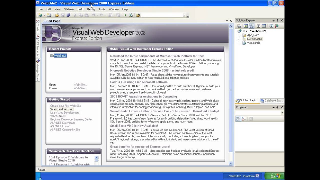The width and height of the screenshot is (320, 180).
Task: Click the Paste toolbar icon
Action: tap(86, 15)
